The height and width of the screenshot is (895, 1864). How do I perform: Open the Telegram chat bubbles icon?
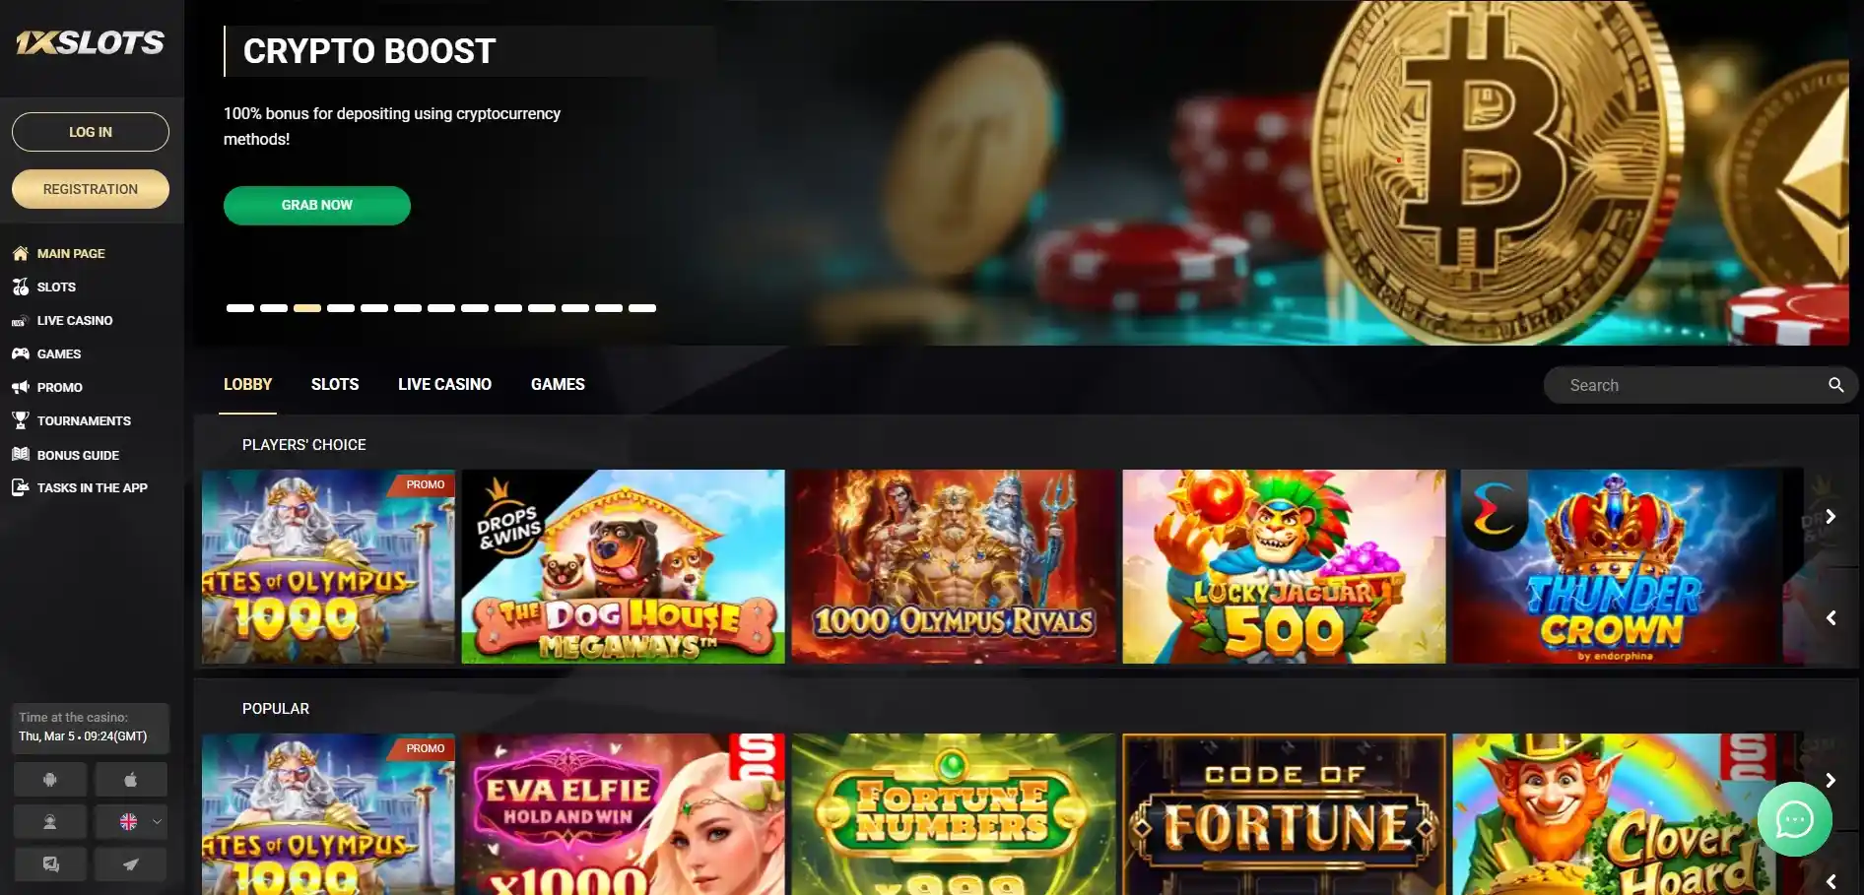coord(50,864)
